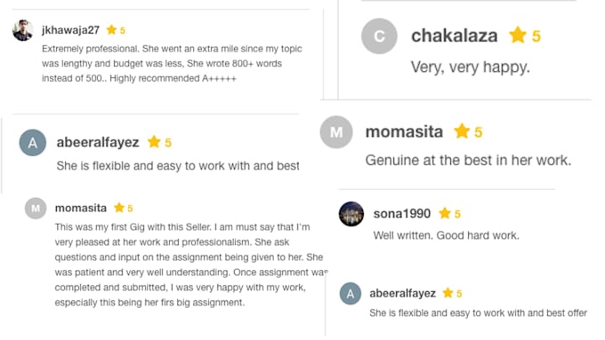Viewport: 605px width, 340px height.
Task: Open the large abeeralfayez username heading
Action: pyautogui.click(x=98, y=142)
